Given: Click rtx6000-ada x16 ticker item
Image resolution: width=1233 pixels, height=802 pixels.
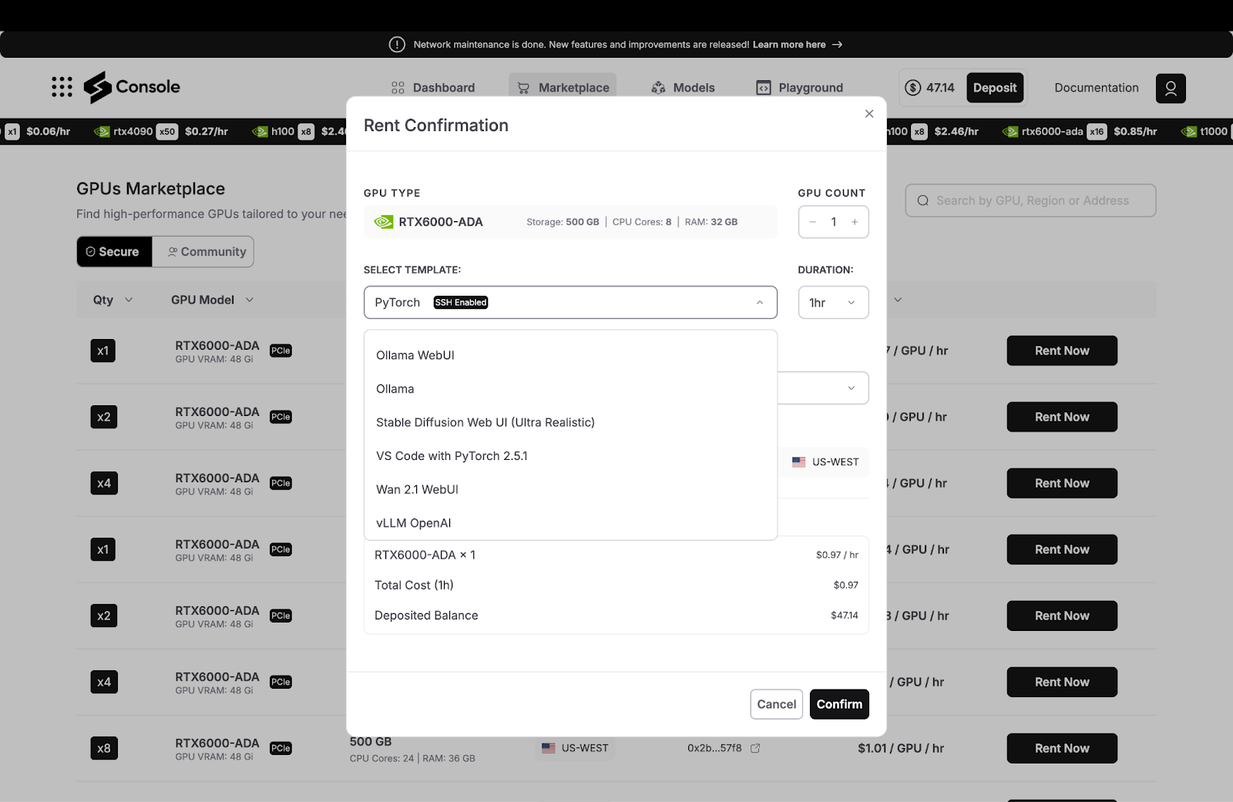Looking at the screenshot, I should click(1080, 132).
